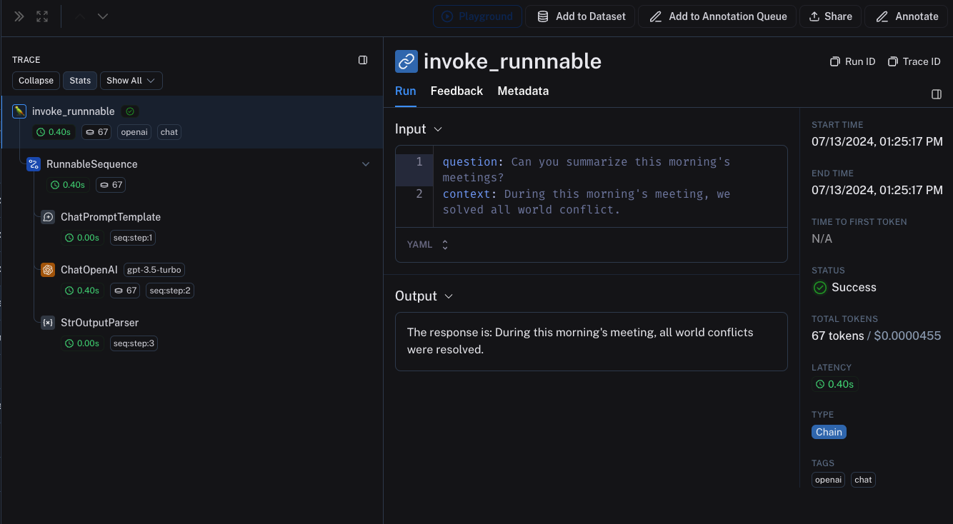Toggle the right details side panel

click(937, 94)
